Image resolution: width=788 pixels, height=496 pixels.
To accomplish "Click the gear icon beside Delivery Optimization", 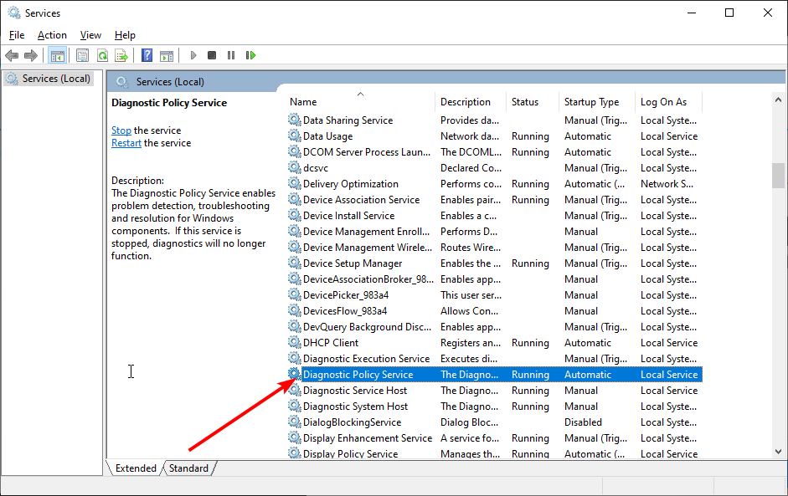I will point(294,184).
